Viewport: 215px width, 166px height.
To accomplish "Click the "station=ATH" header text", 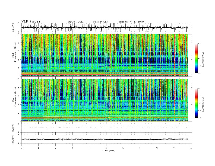I will (101, 22).
